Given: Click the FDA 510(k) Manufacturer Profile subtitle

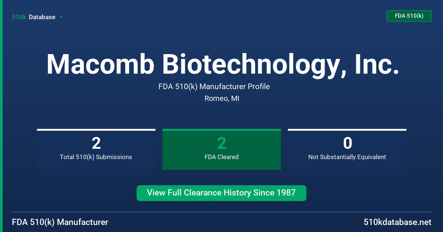Looking at the screenshot, I should pos(214,87).
